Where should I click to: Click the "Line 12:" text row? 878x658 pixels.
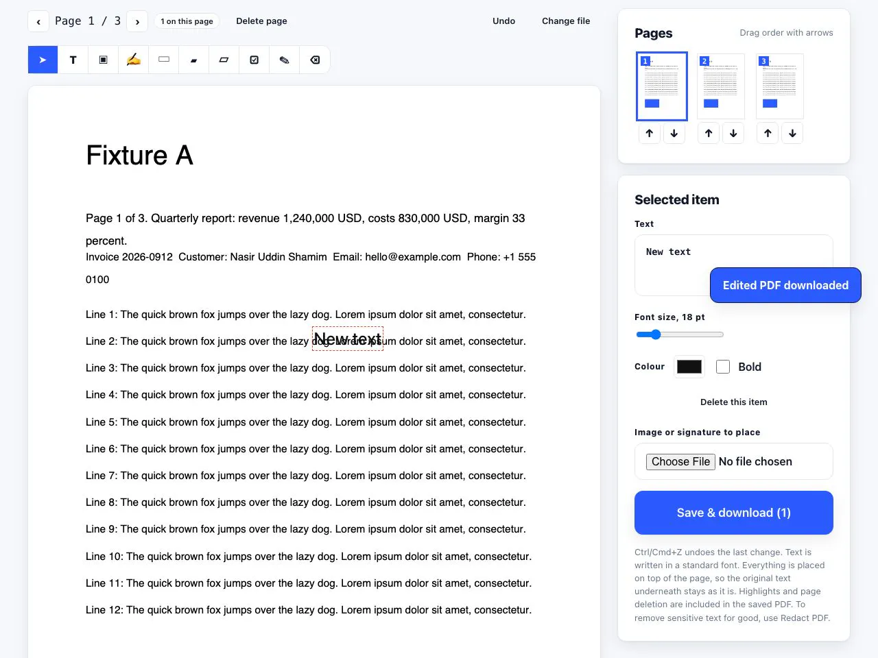pyautogui.click(x=309, y=610)
